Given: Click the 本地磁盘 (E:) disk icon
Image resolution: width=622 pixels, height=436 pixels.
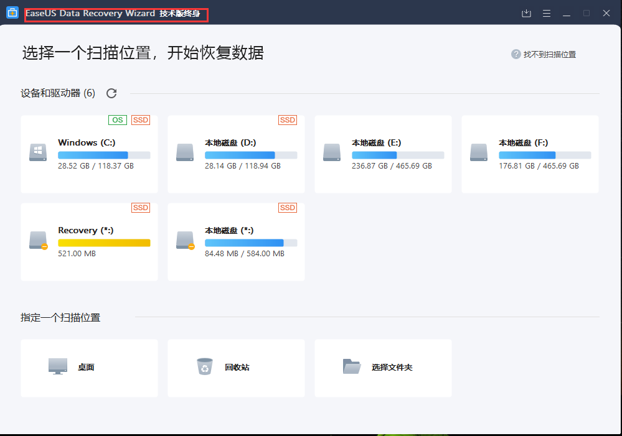Looking at the screenshot, I should tap(332, 152).
